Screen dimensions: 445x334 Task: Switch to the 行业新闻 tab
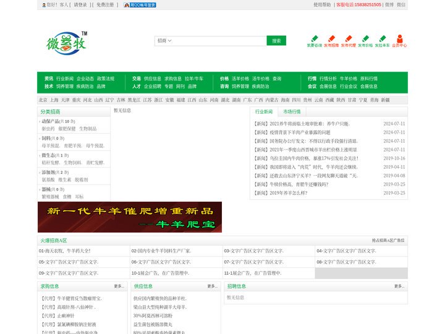point(264,111)
